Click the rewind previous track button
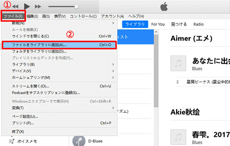The image size is (230, 146). pyautogui.click(x=15, y=6)
